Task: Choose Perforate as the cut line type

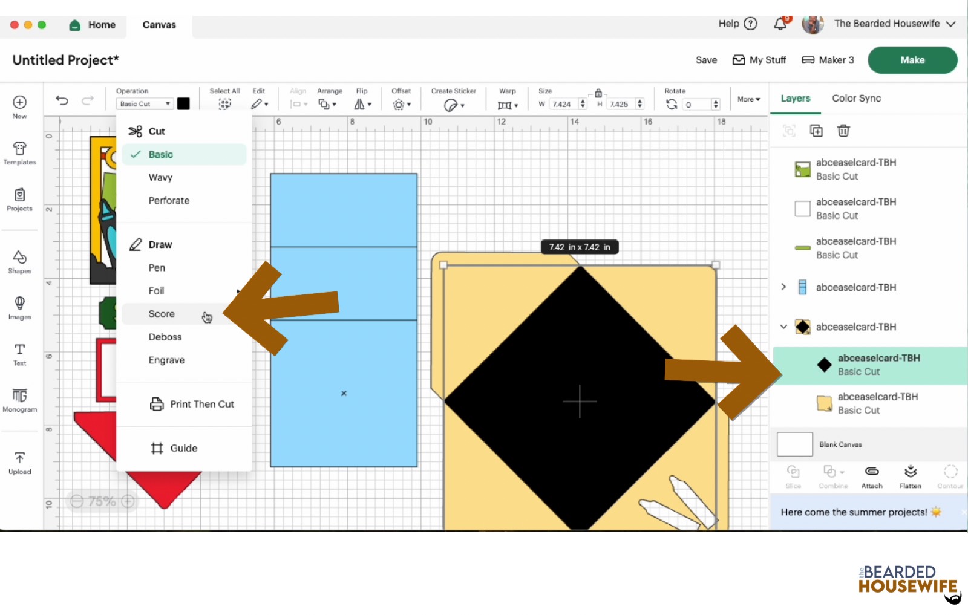Action: pyautogui.click(x=169, y=200)
